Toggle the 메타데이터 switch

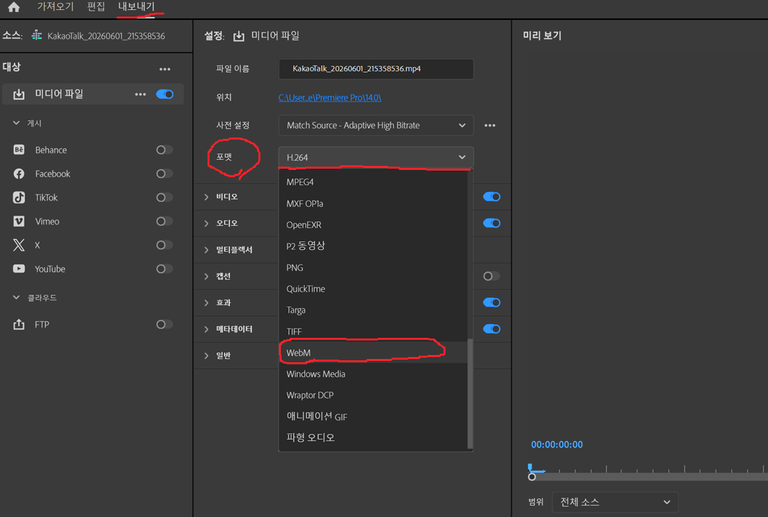coord(491,329)
